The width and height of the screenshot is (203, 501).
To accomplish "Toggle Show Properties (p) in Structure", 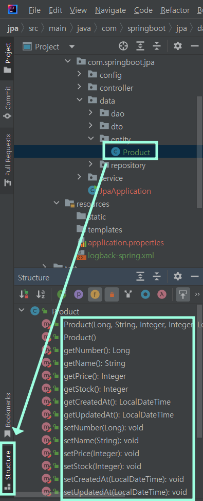I will tap(79, 295).
